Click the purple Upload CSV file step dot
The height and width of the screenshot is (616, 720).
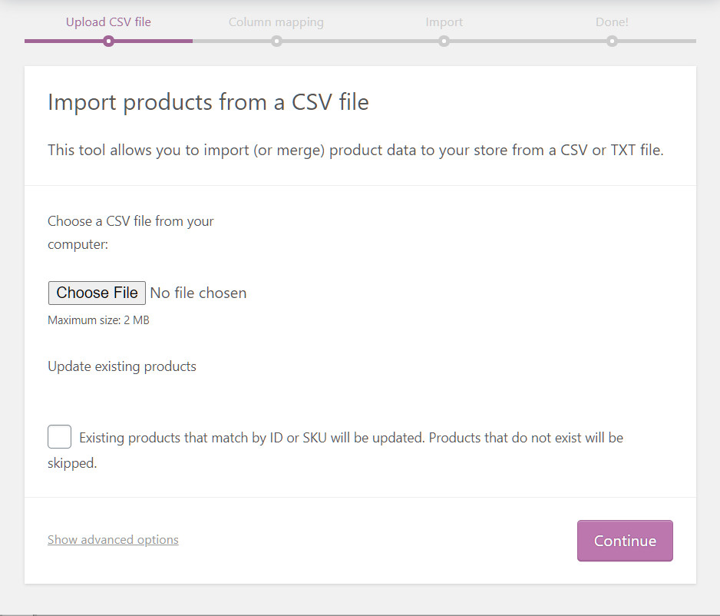108,41
